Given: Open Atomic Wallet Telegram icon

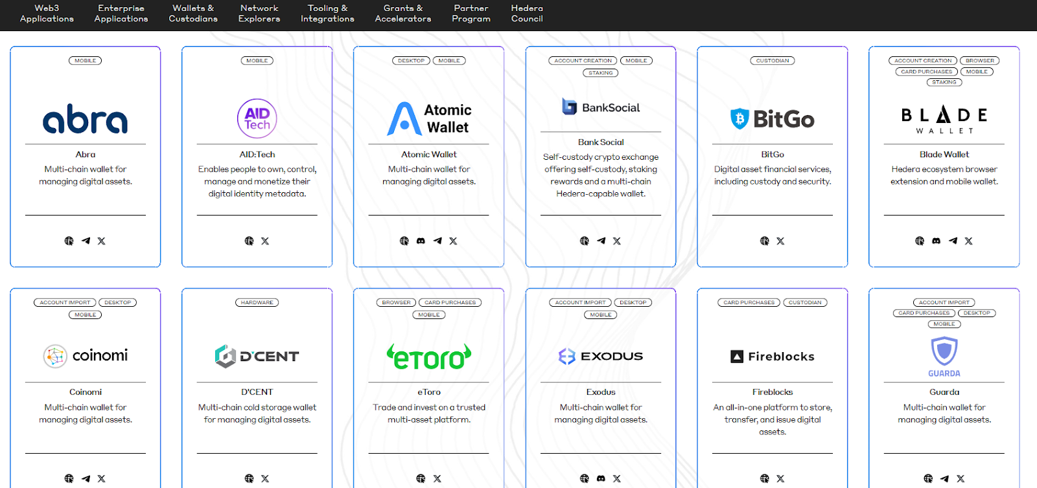Looking at the screenshot, I should (x=437, y=241).
